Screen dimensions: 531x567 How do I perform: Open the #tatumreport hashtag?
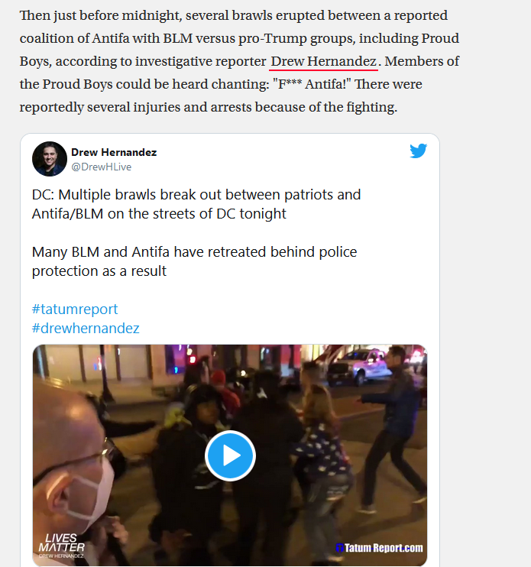pos(75,309)
